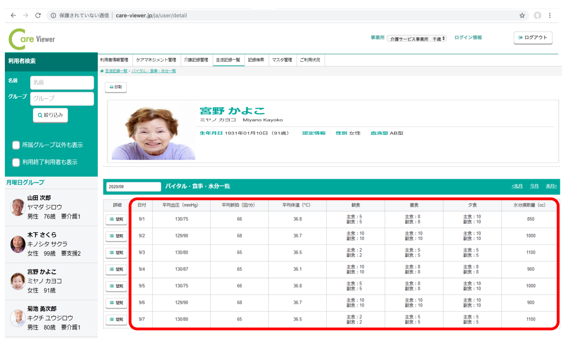This screenshot has height=356, width=577.
Task: Switch to the 生活記録一覧 tab
Action: (x=228, y=60)
